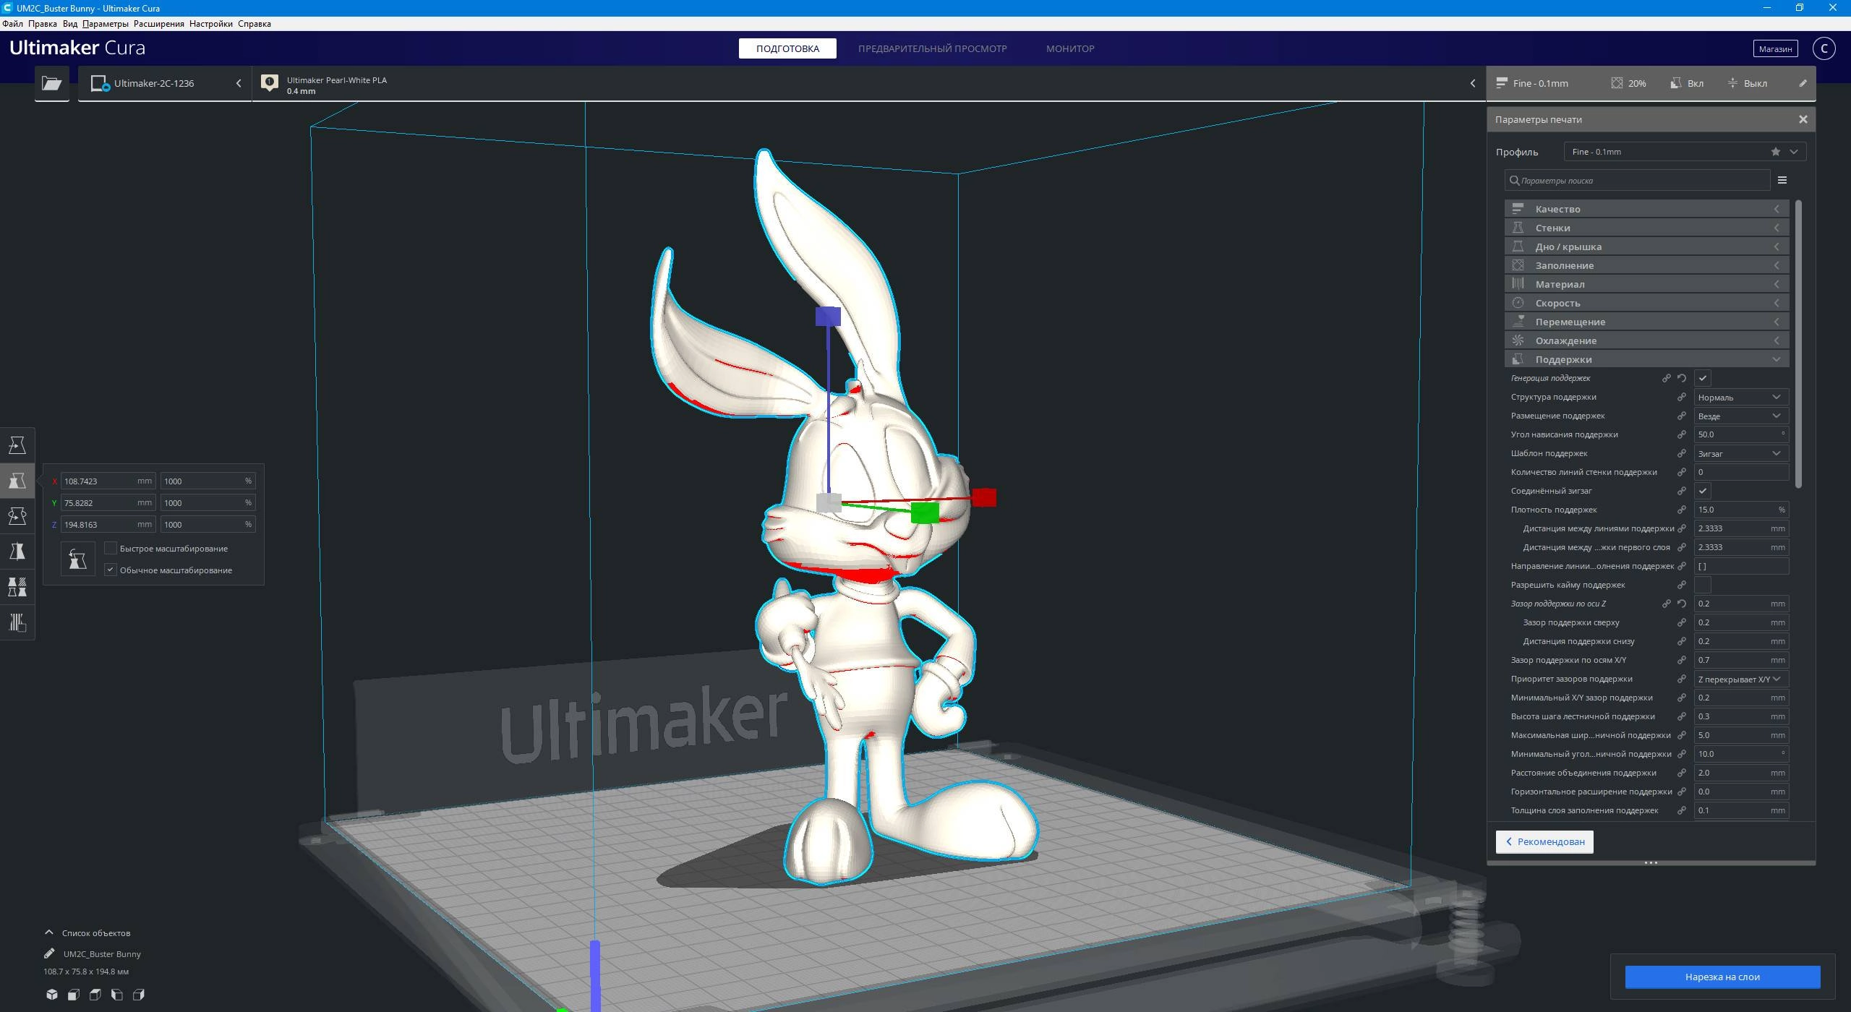Click pencil icon next to UM2C_Buster Bunny
Image resolution: width=1851 pixels, height=1012 pixels.
click(x=49, y=953)
